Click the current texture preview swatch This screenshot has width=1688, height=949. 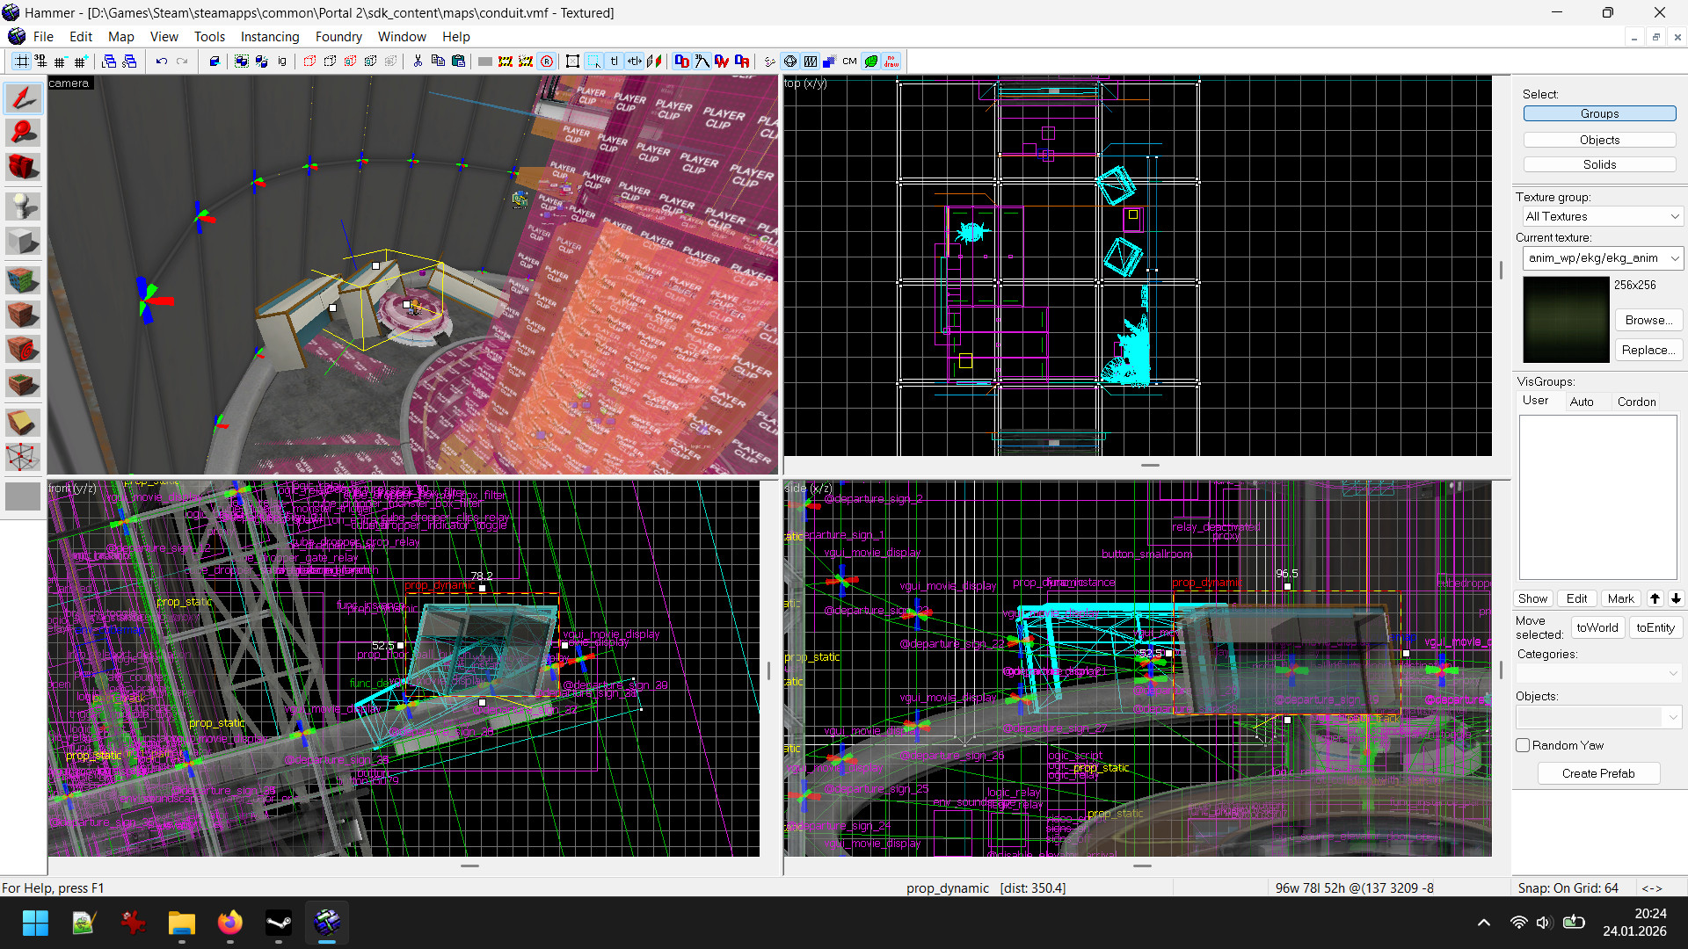click(x=1566, y=320)
